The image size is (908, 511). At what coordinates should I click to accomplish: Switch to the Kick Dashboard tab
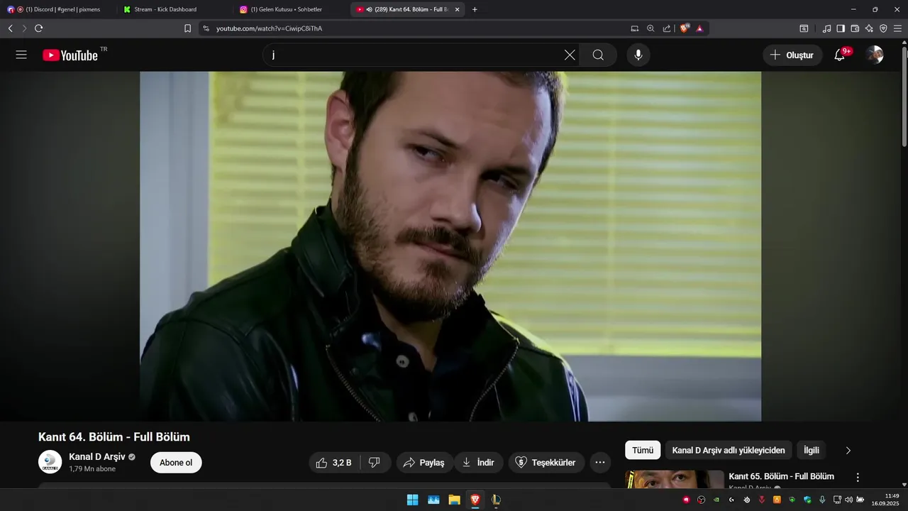pos(174,9)
